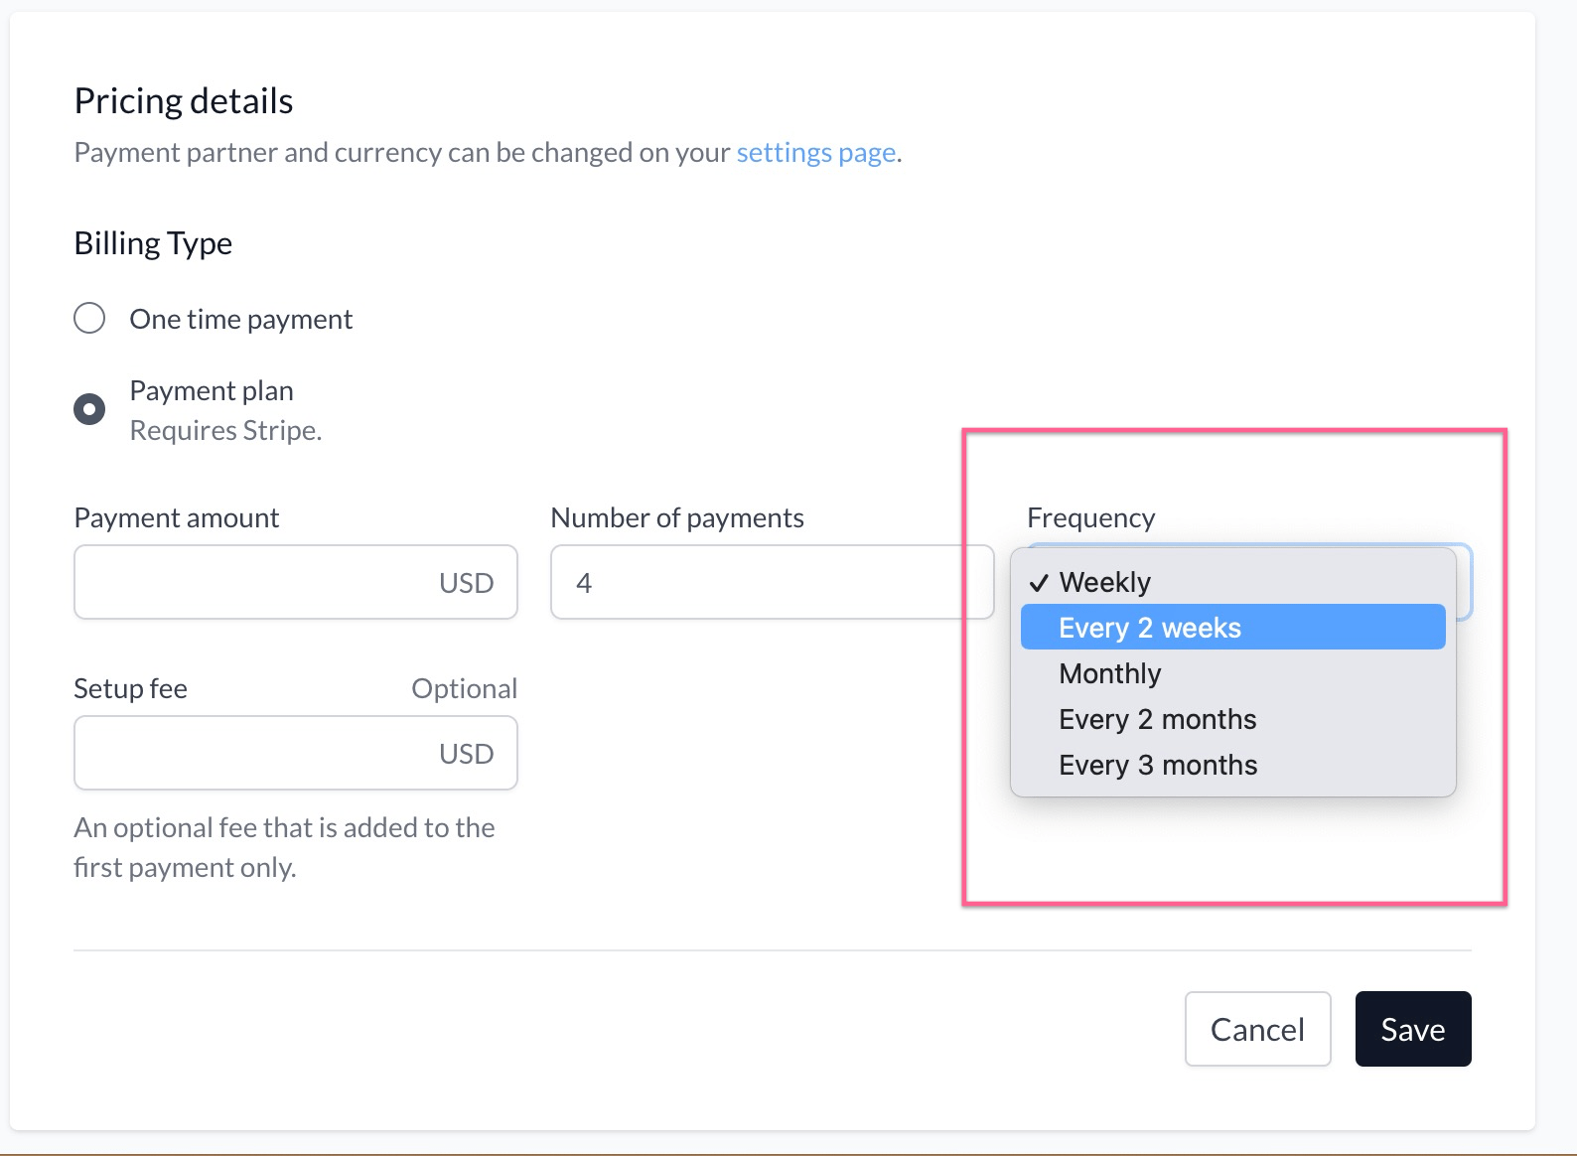Click the Setup fee input field
1577x1156 pixels.
248,753
